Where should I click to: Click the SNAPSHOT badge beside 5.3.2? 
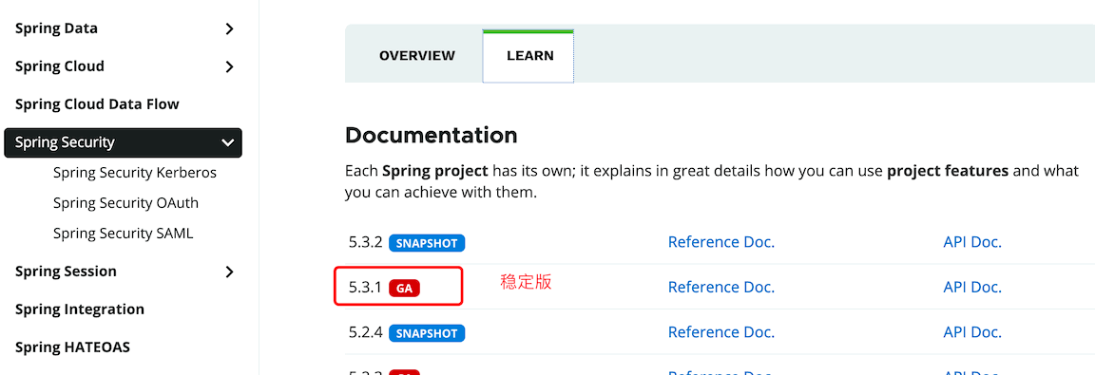427,243
